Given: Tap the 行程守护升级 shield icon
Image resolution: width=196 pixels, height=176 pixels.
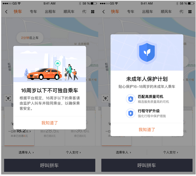Looking at the screenshot, I should (131, 113).
